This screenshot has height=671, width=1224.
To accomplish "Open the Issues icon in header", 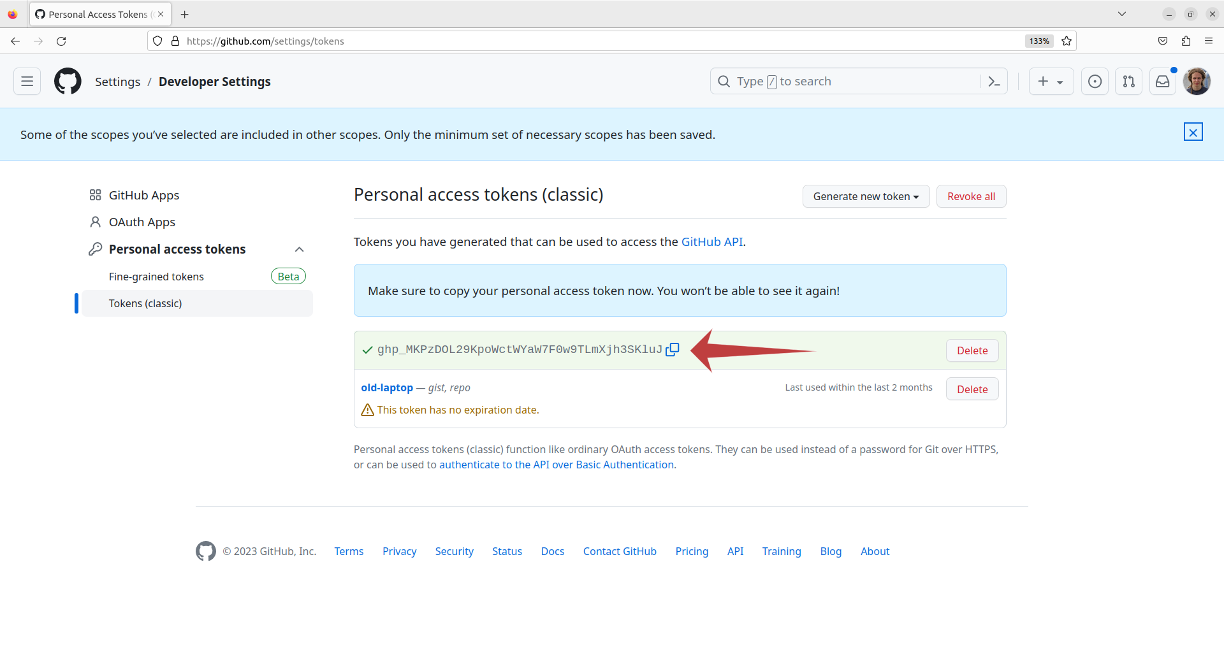I will click(1095, 82).
